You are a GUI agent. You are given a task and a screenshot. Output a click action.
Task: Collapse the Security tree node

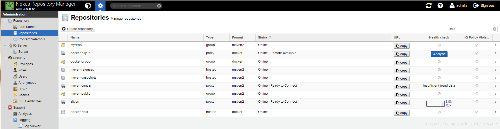(x=5, y=58)
